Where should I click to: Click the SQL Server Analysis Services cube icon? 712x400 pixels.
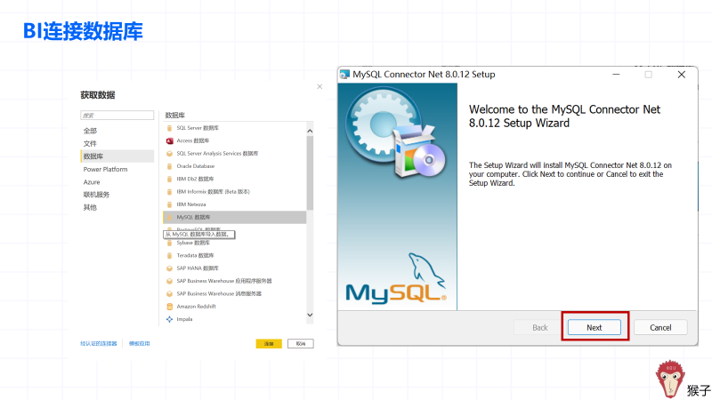(x=169, y=154)
